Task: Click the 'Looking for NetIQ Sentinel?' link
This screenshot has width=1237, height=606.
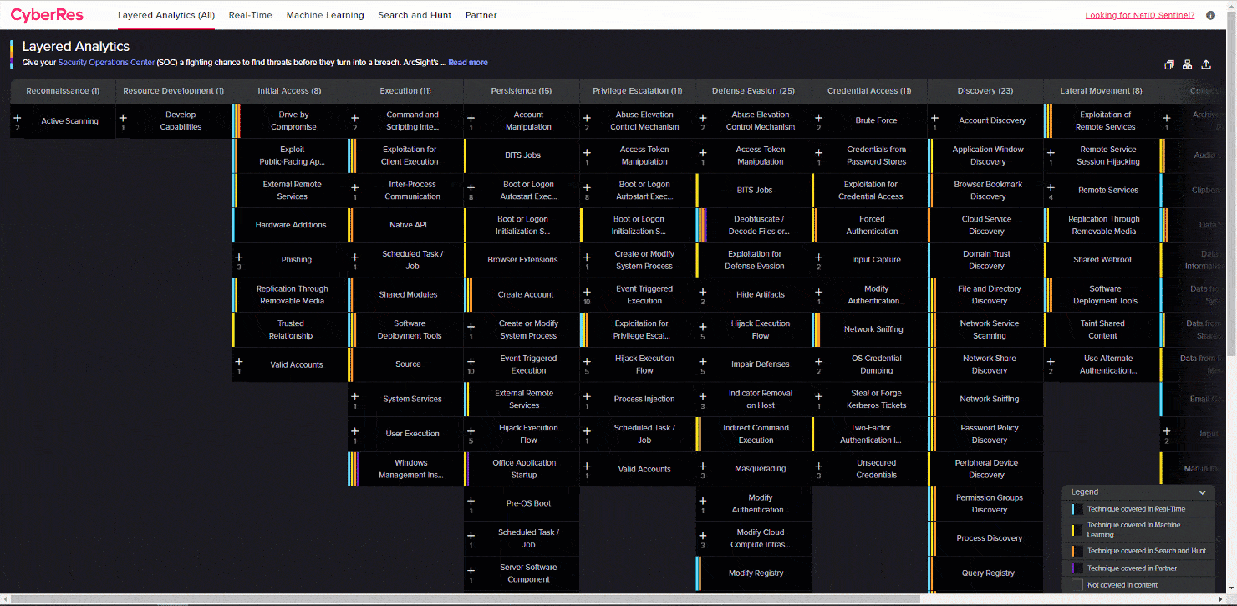Action: 1139,15
